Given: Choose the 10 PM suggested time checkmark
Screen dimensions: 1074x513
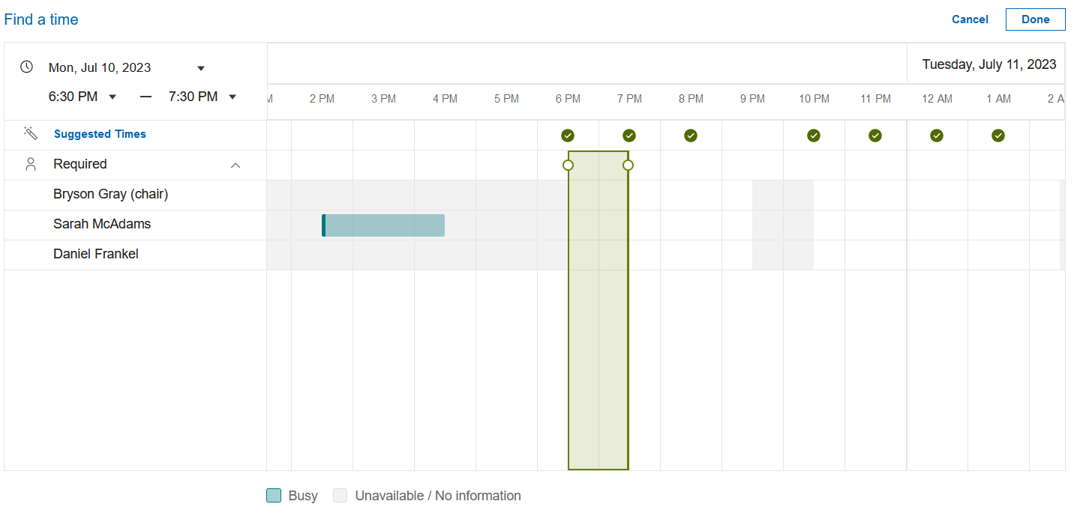Looking at the screenshot, I should coord(814,136).
